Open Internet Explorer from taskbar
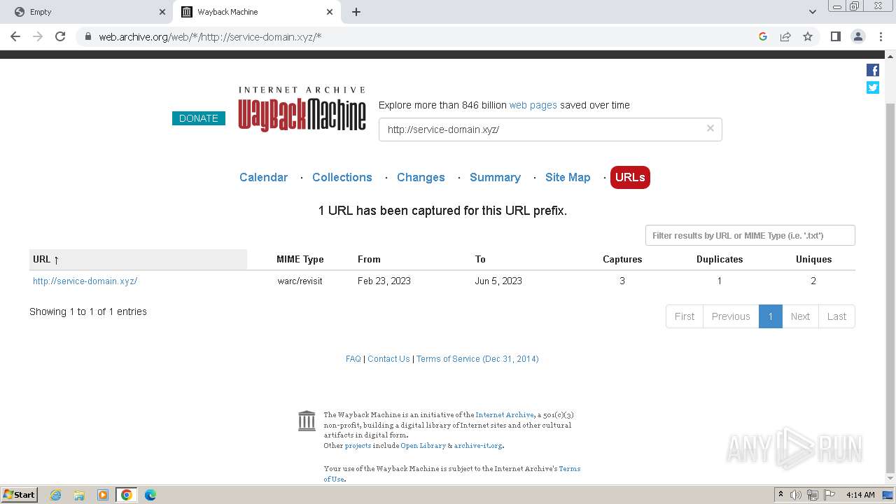This screenshot has width=896, height=504. coord(55,495)
